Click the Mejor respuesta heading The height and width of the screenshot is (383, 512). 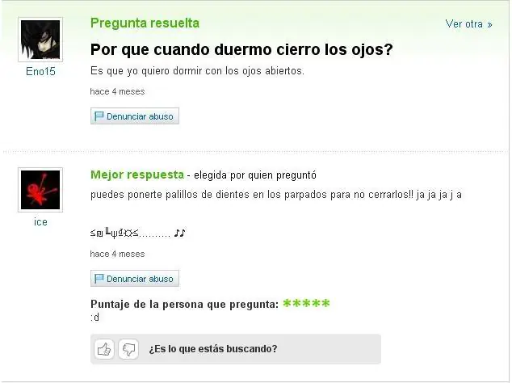coord(137,175)
